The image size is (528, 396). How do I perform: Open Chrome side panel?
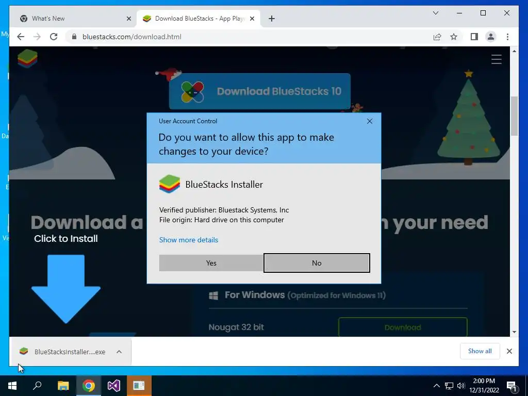tap(474, 37)
